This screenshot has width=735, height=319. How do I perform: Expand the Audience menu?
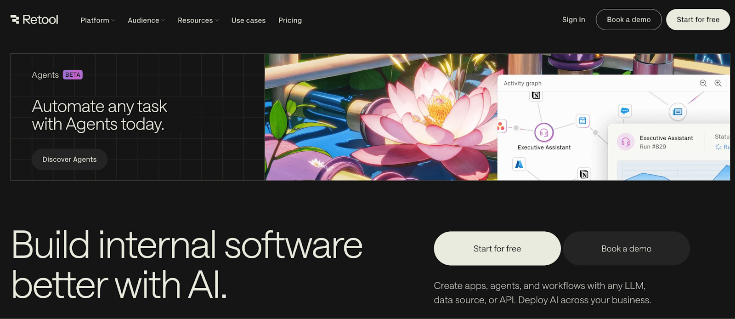coord(147,20)
